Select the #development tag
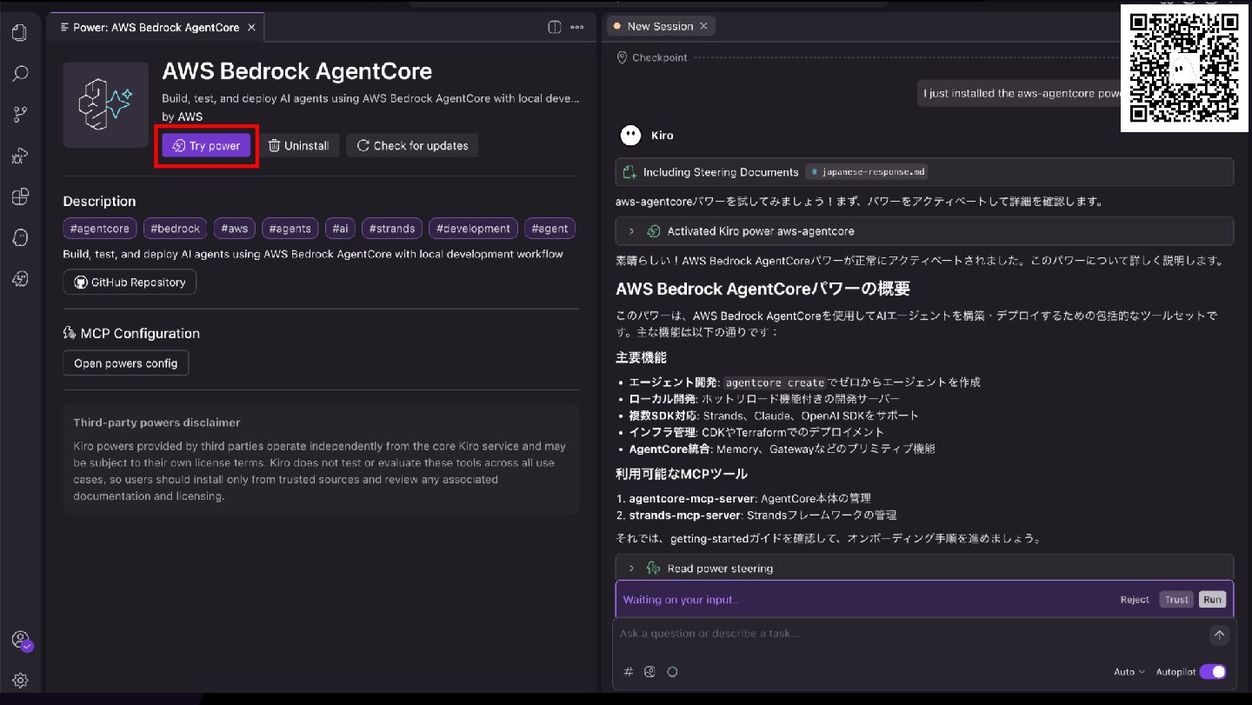 click(473, 229)
